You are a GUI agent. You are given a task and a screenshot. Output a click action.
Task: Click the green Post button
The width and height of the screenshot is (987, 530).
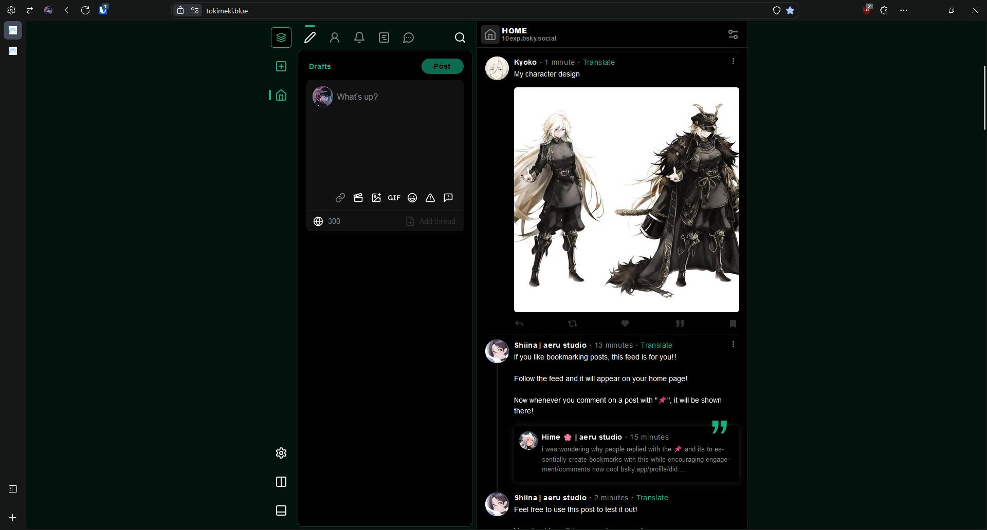pos(442,66)
